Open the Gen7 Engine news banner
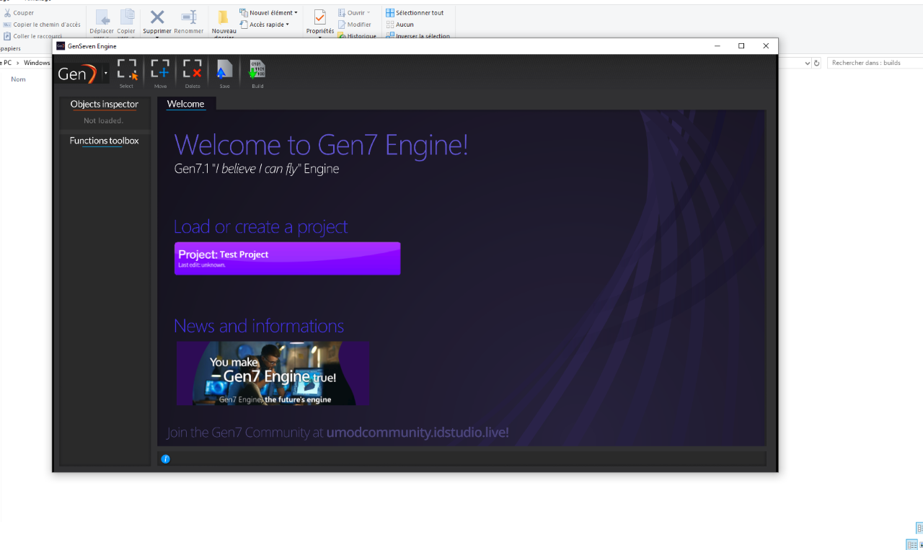This screenshot has height=550, width=923. 273,373
